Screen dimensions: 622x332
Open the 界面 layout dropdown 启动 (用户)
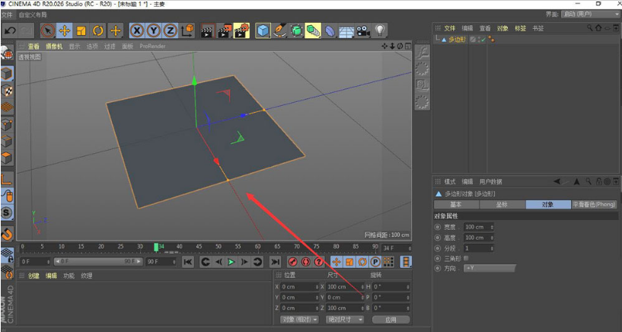[591, 14]
